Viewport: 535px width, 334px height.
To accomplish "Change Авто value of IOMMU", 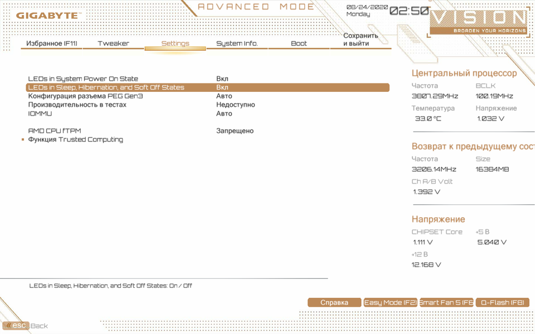I will pos(224,114).
